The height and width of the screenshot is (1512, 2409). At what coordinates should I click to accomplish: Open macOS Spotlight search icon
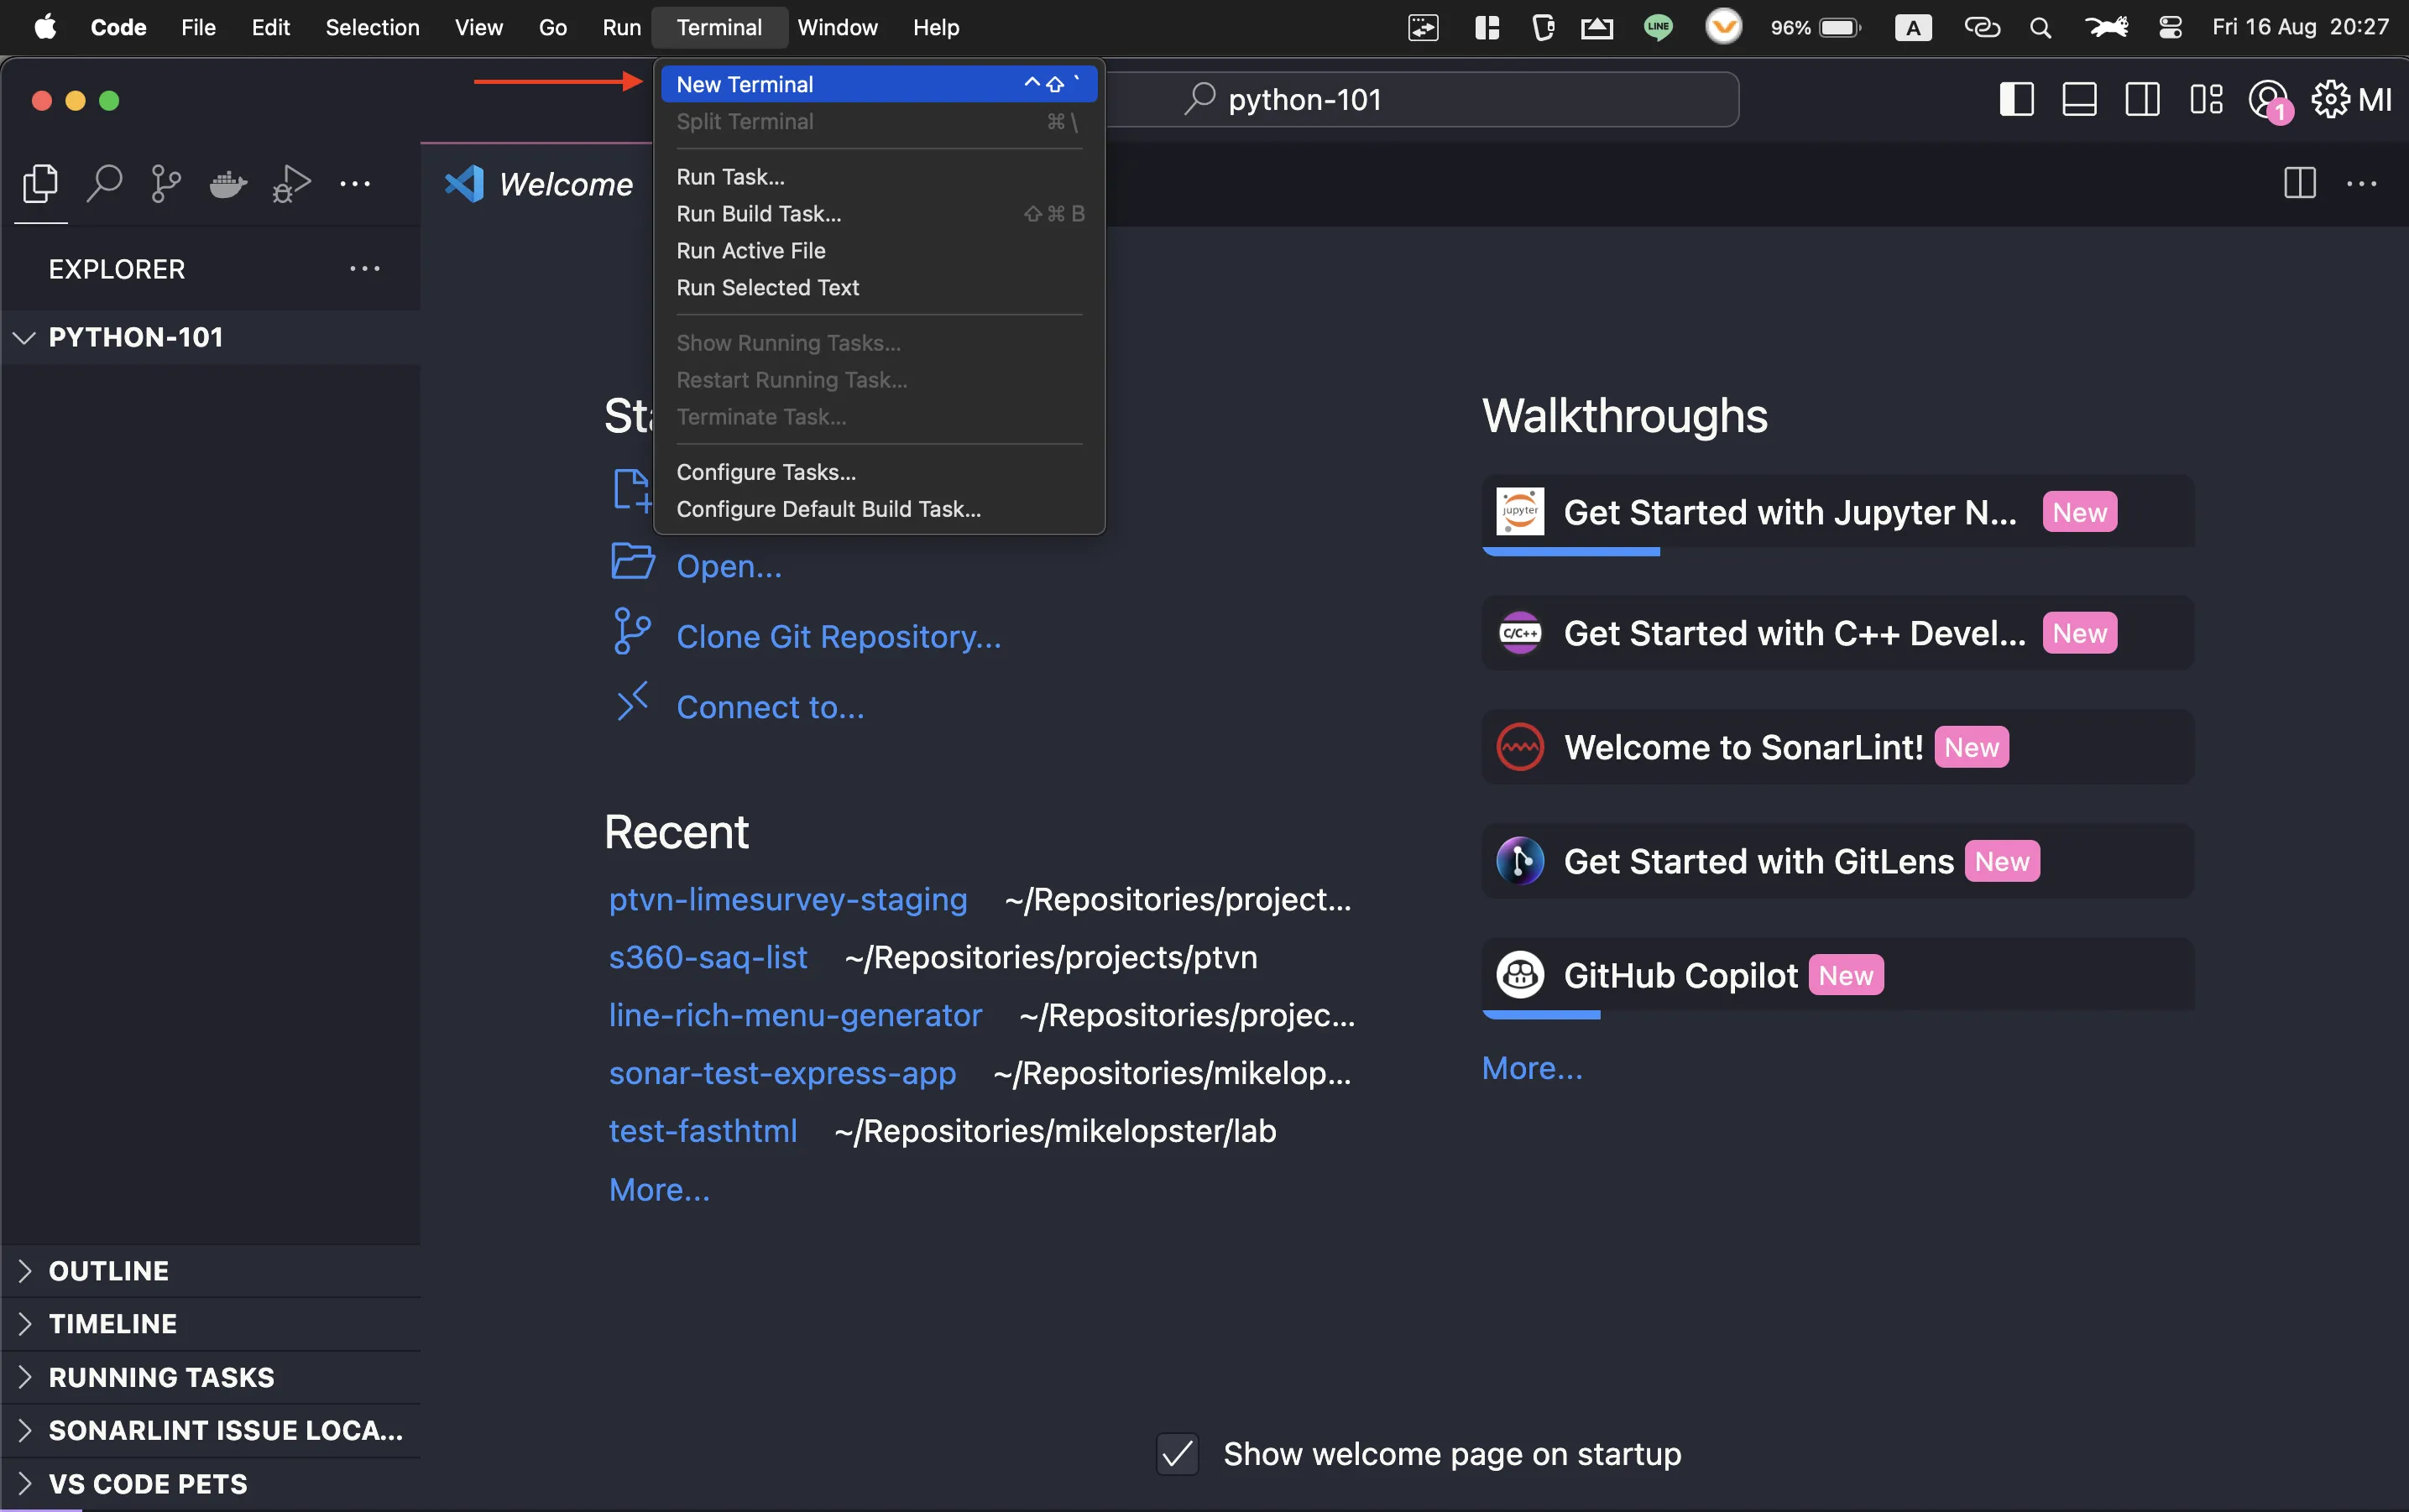click(2040, 28)
